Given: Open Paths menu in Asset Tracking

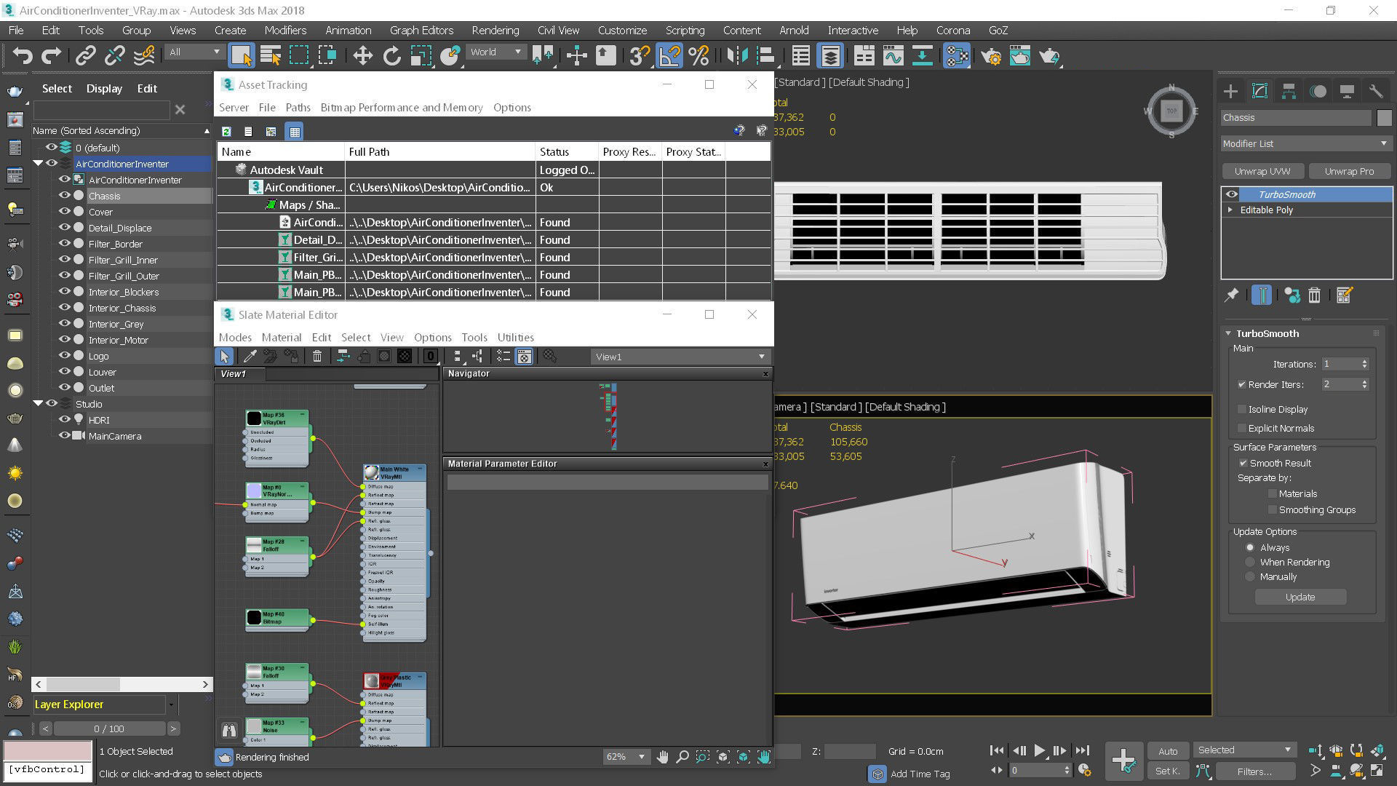Looking at the screenshot, I should click(x=298, y=107).
